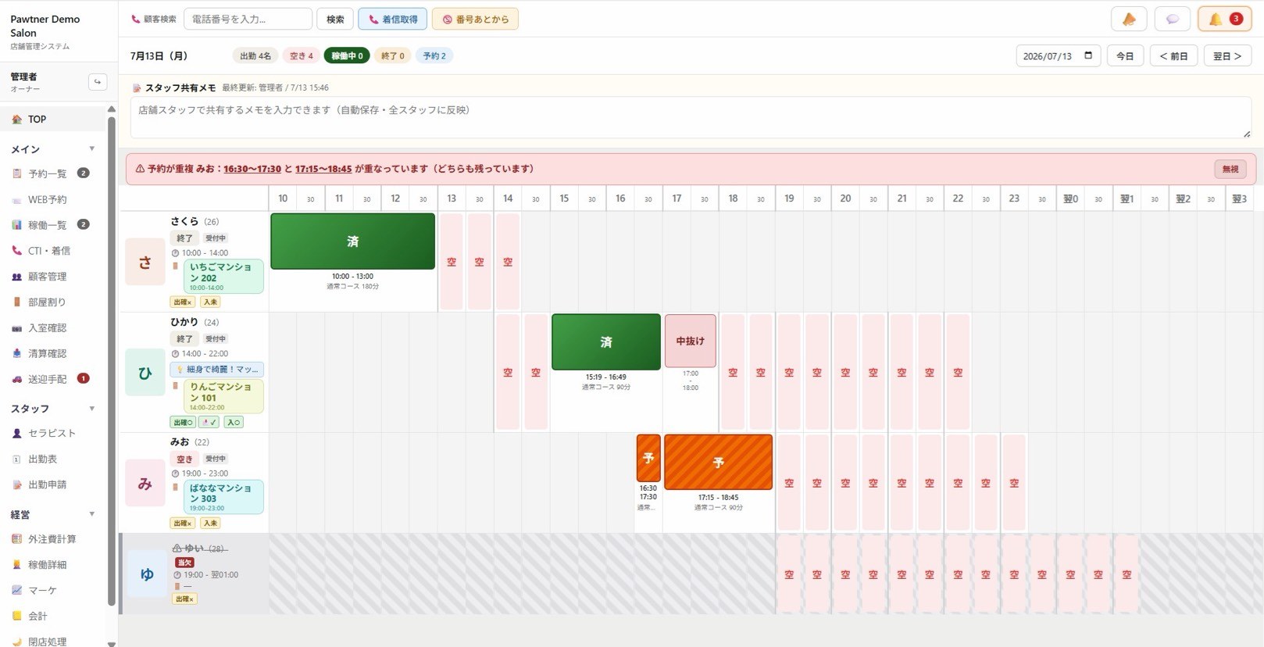Click ひかり's 細身で綺麗 note tag
The image size is (1264, 647).
pyautogui.click(x=217, y=369)
